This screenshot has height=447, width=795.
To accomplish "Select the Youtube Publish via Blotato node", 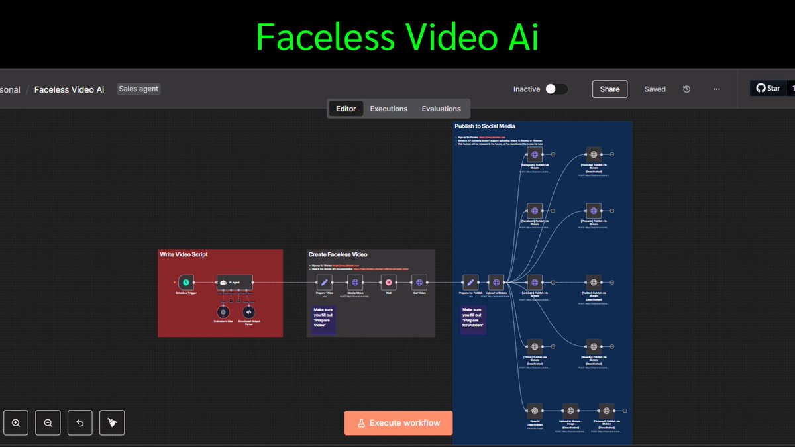I will (593, 154).
